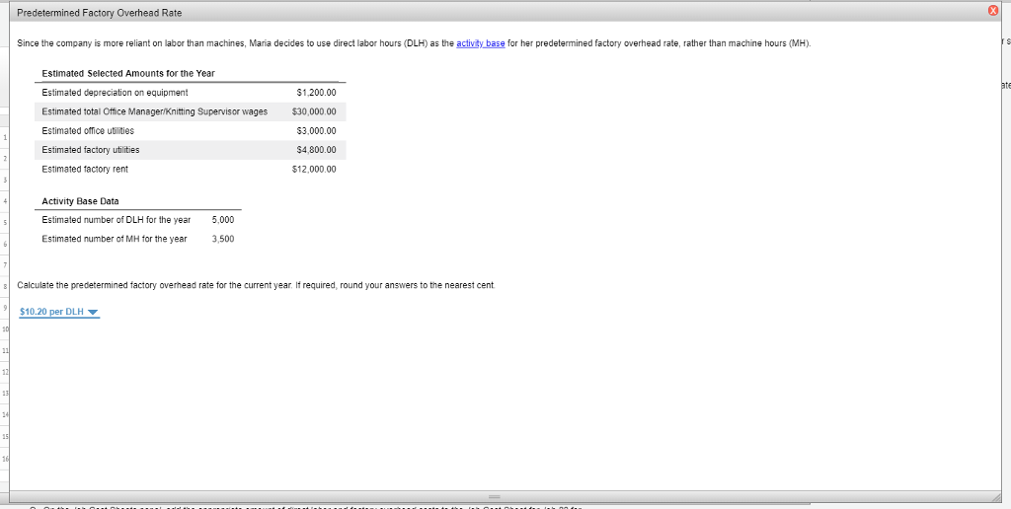Viewport: 1011px width, 509px height.
Task: Select Estimated number of MH for the year
Action: (115, 239)
